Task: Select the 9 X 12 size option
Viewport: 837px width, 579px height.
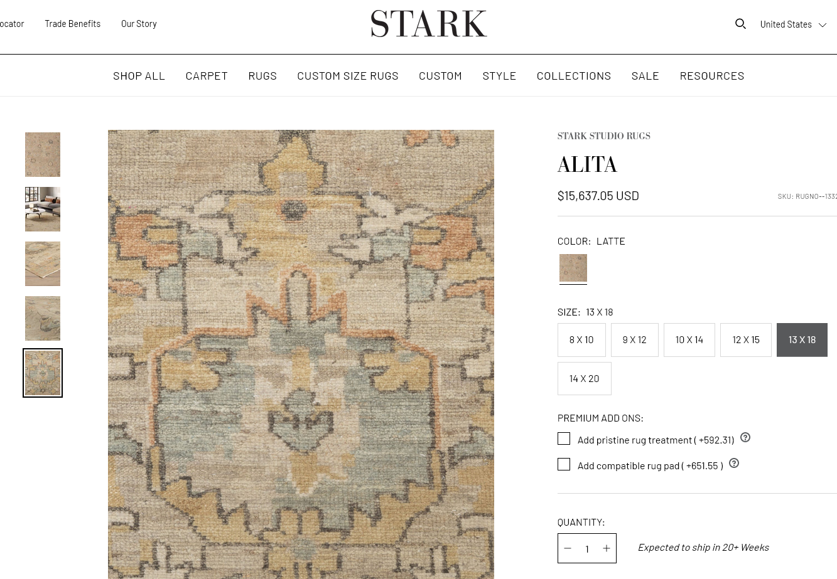Action: click(634, 339)
